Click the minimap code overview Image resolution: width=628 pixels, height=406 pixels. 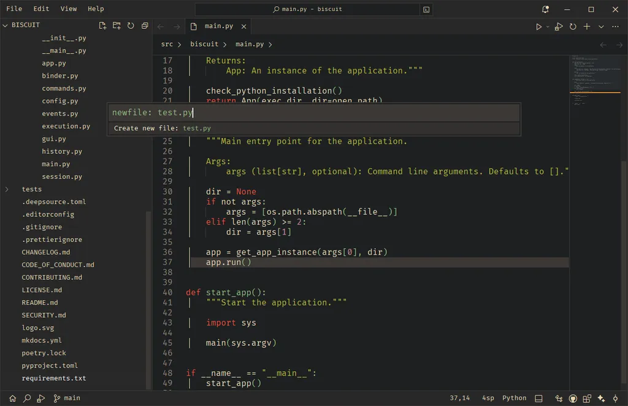point(595,80)
